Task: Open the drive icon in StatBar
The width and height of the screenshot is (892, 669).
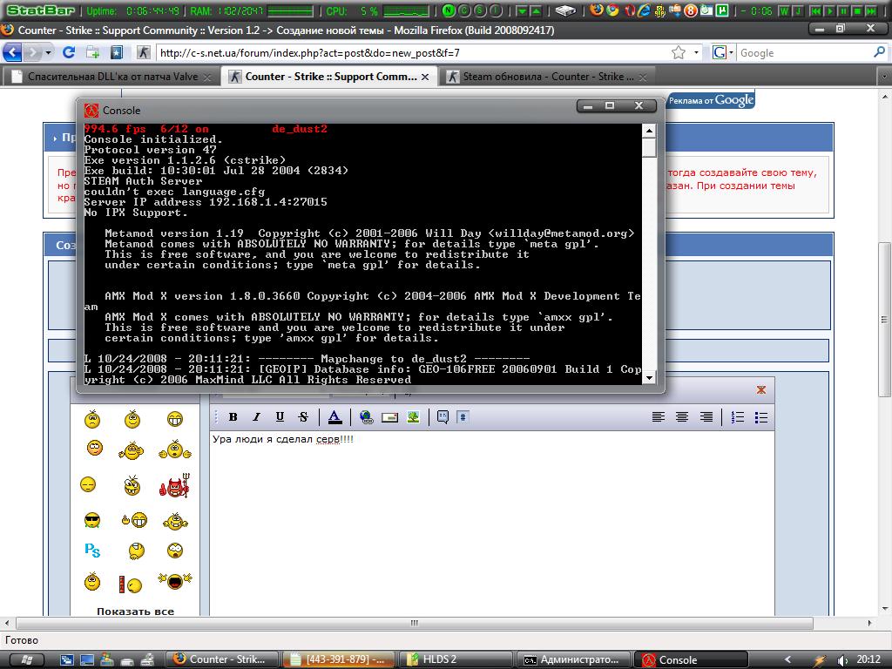Action: (565, 10)
